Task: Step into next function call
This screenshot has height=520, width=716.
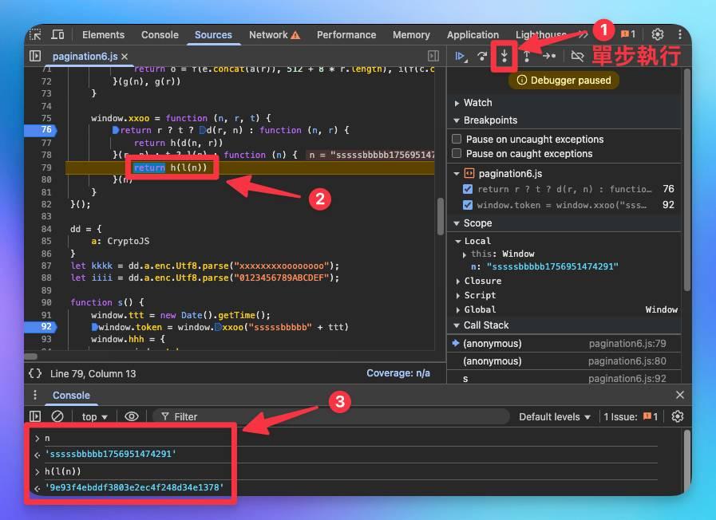Action: (504, 56)
